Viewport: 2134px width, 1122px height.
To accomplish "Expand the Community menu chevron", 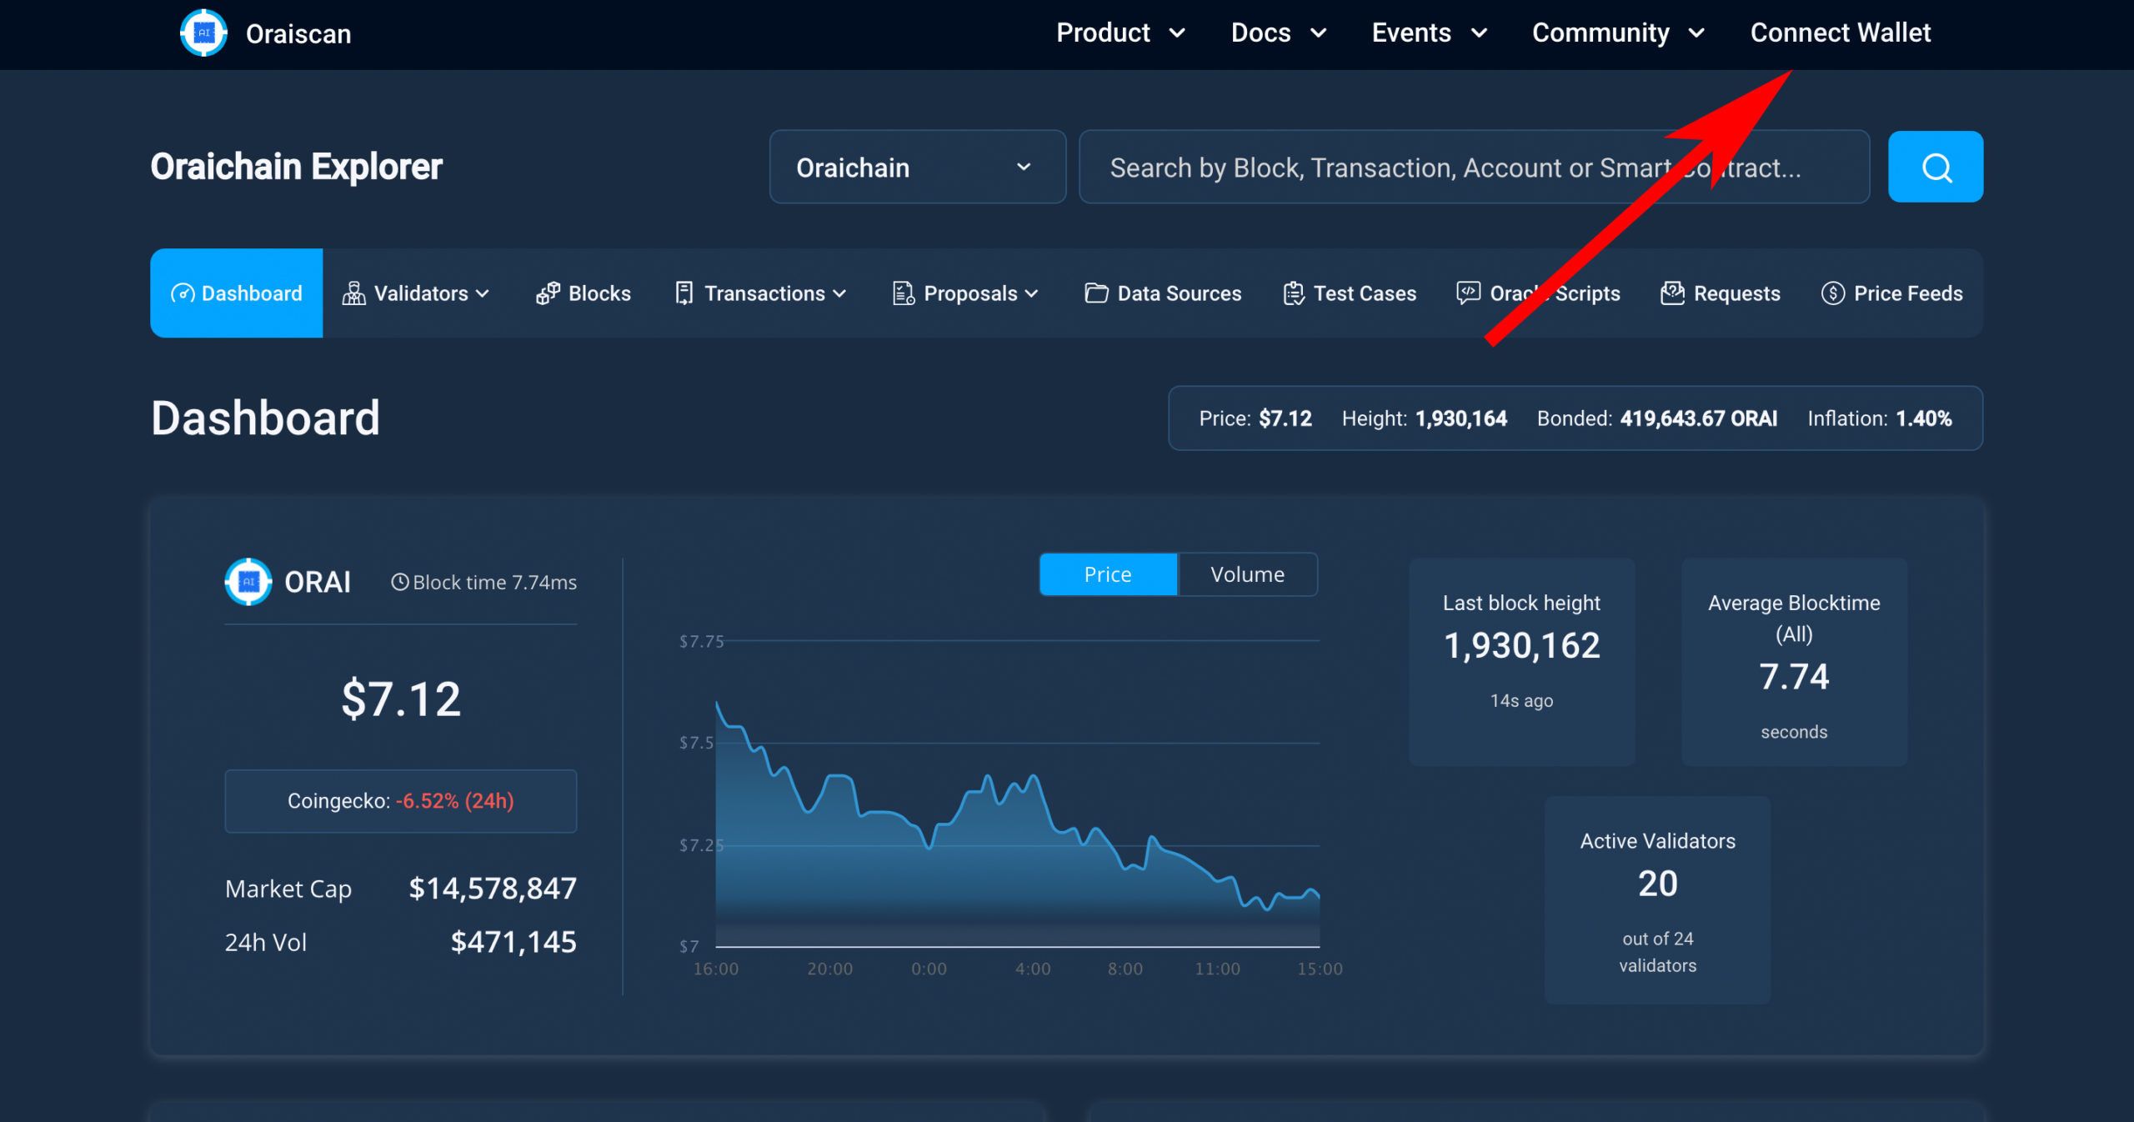I will [x=1696, y=33].
